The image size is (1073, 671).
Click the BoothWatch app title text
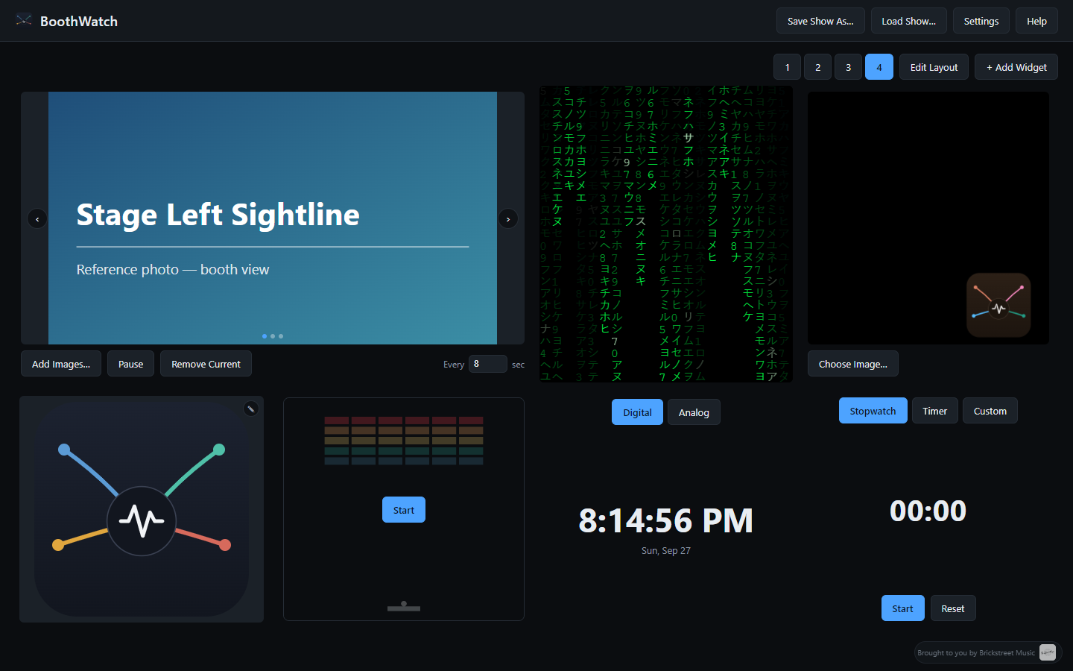[x=79, y=21]
